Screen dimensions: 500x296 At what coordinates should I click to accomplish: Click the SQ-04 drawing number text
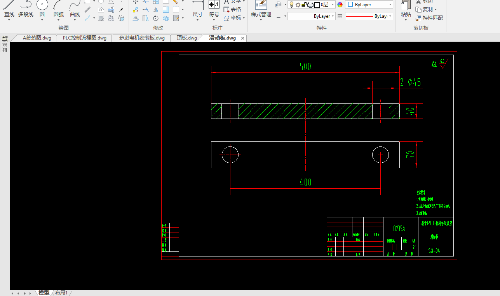click(x=434, y=251)
